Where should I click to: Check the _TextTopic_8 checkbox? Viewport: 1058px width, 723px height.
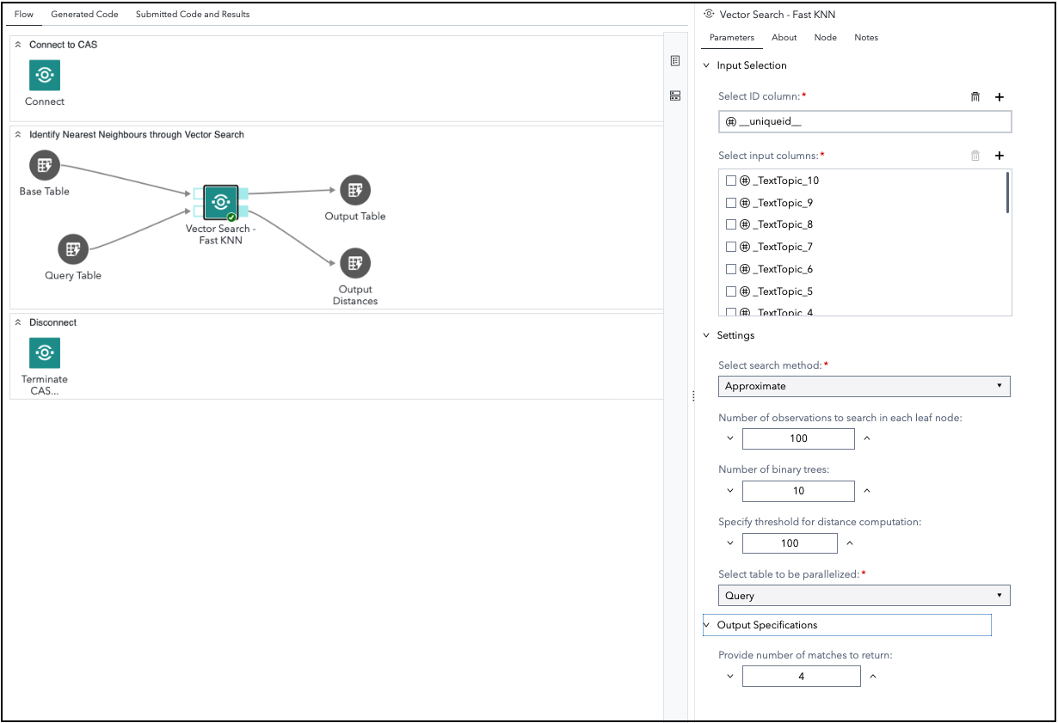(731, 224)
